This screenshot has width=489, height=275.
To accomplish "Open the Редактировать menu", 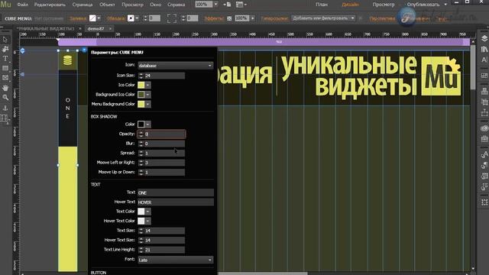I will click(50, 5).
